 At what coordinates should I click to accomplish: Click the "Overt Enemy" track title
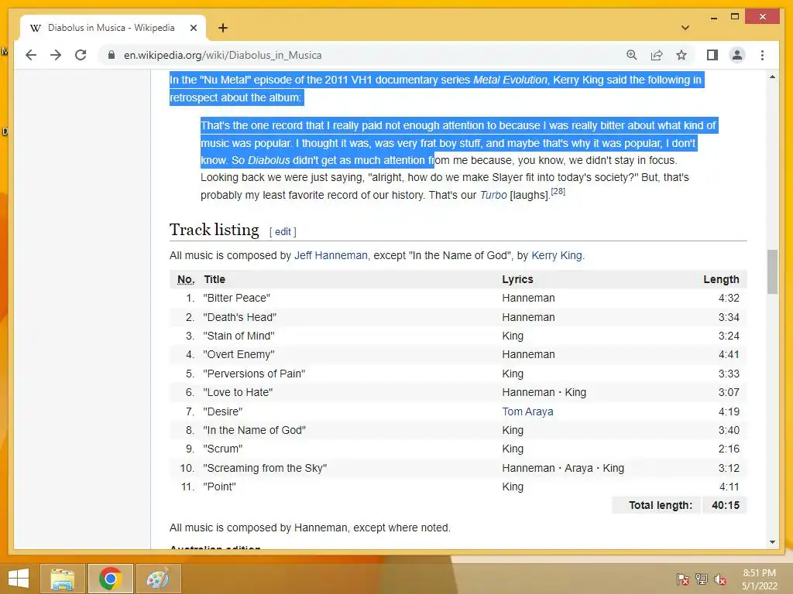(x=239, y=354)
